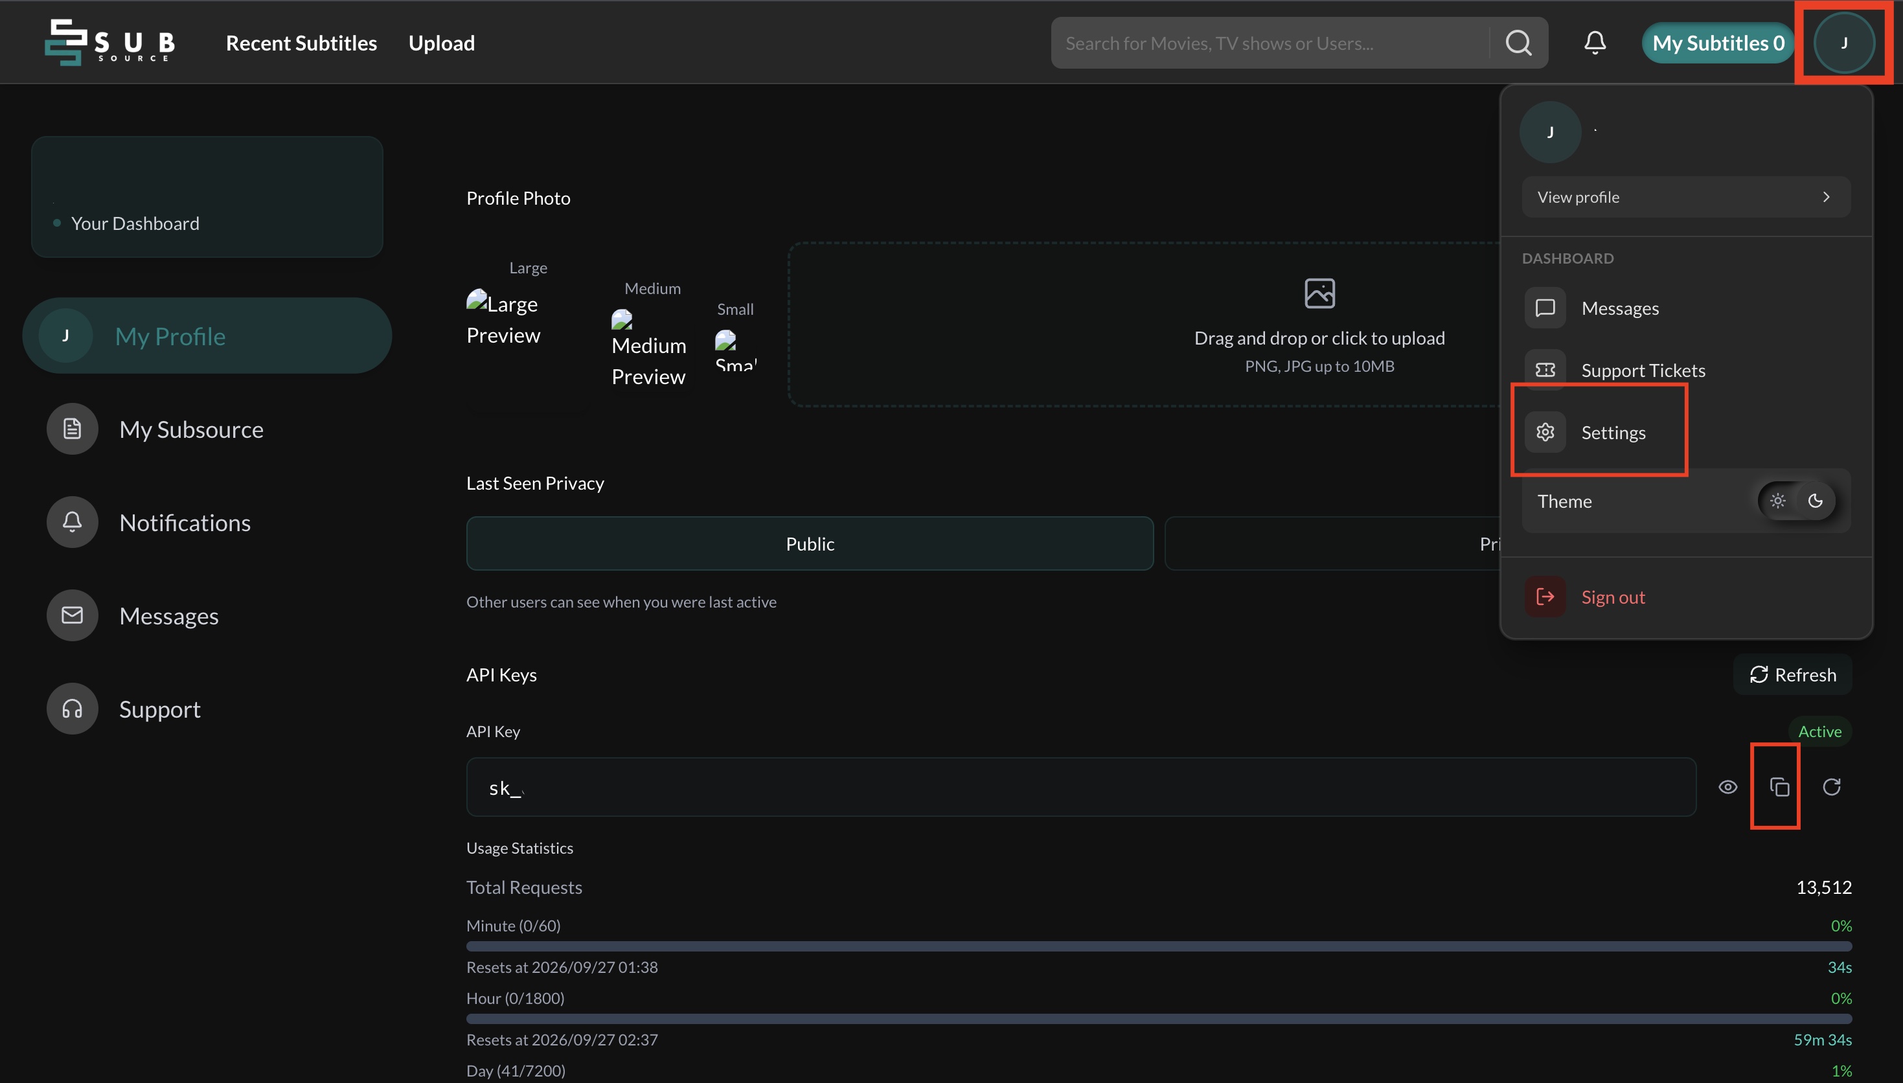Image resolution: width=1903 pixels, height=1083 pixels.
Task: Click the Minute (0/60) usage bar
Action: 1159,946
